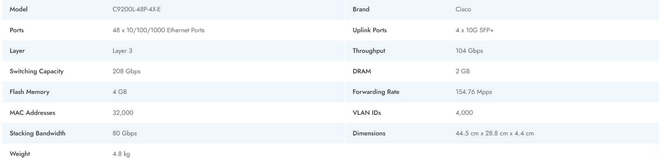
Task: Select the 4,000 VLAN IDs value
Action: [464, 113]
